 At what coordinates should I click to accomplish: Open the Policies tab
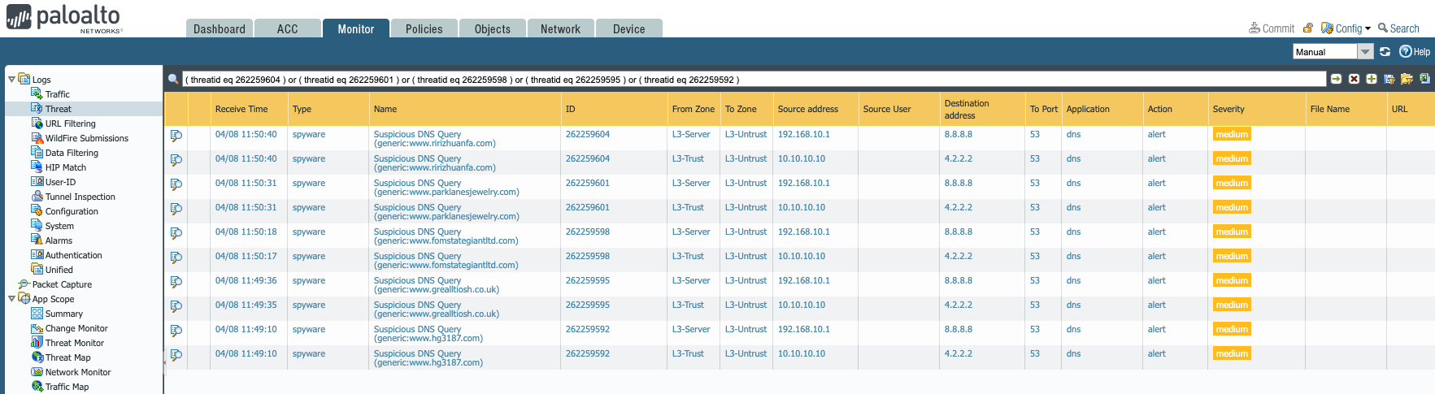(424, 28)
